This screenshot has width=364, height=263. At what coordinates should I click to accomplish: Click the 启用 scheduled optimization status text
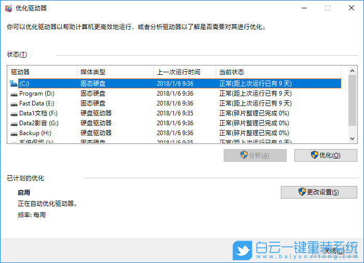click(x=24, y=193)
